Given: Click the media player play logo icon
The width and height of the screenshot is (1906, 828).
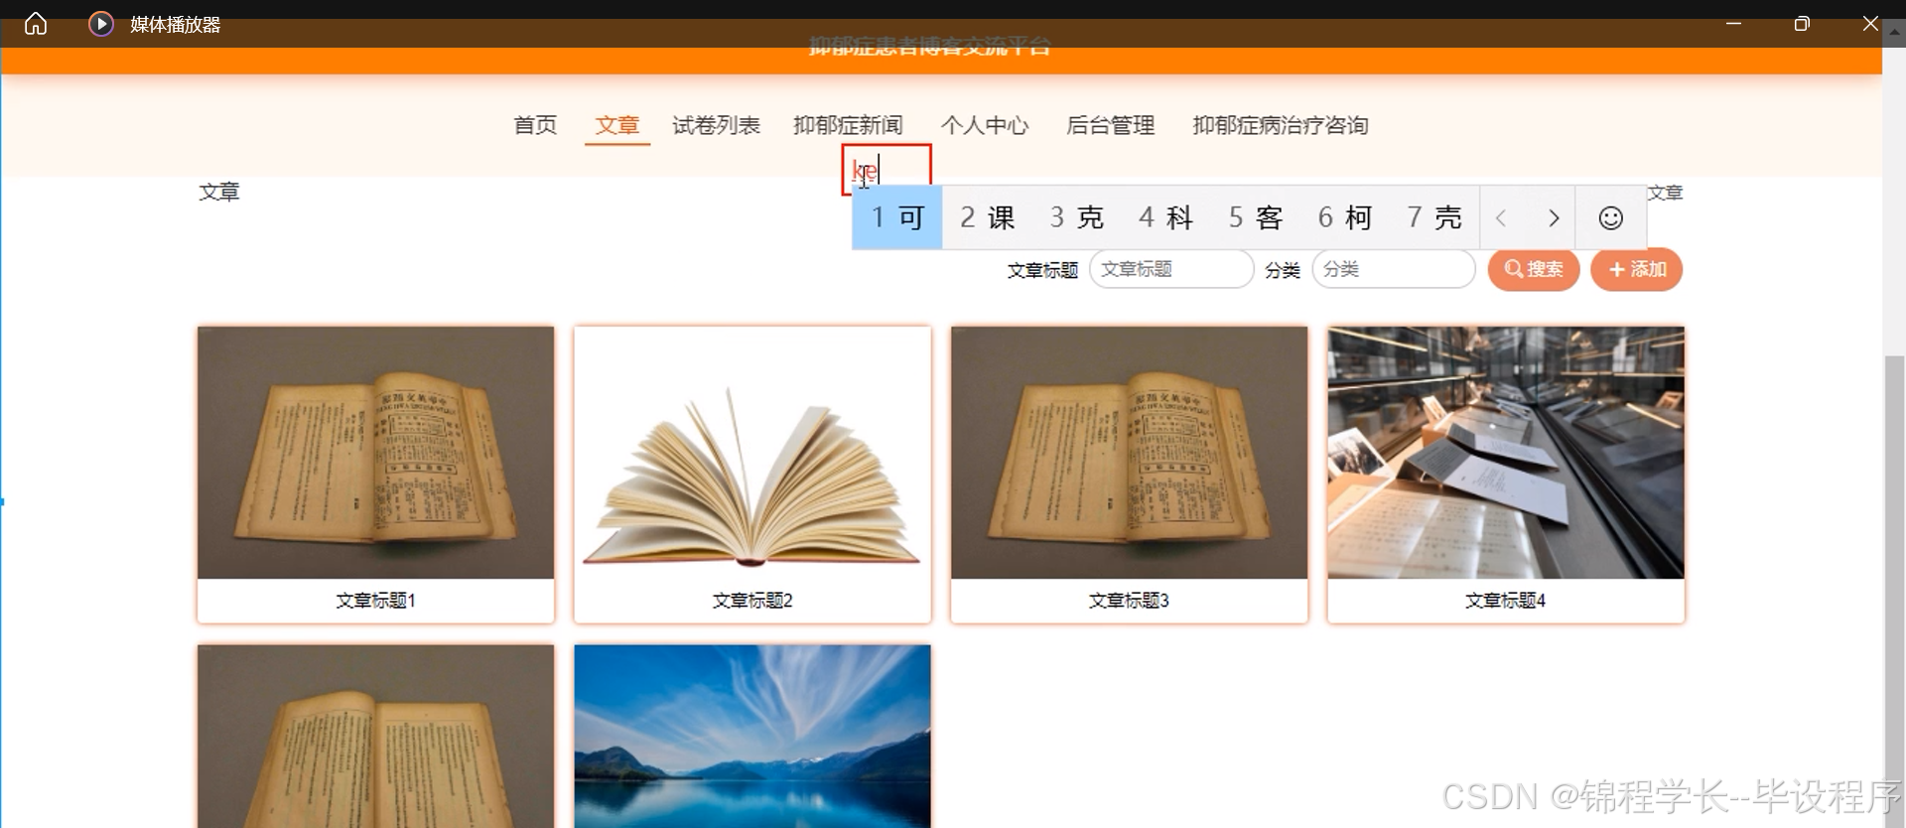Looking at the screenshot, I should pyautogui.click(x=100, y=24).
